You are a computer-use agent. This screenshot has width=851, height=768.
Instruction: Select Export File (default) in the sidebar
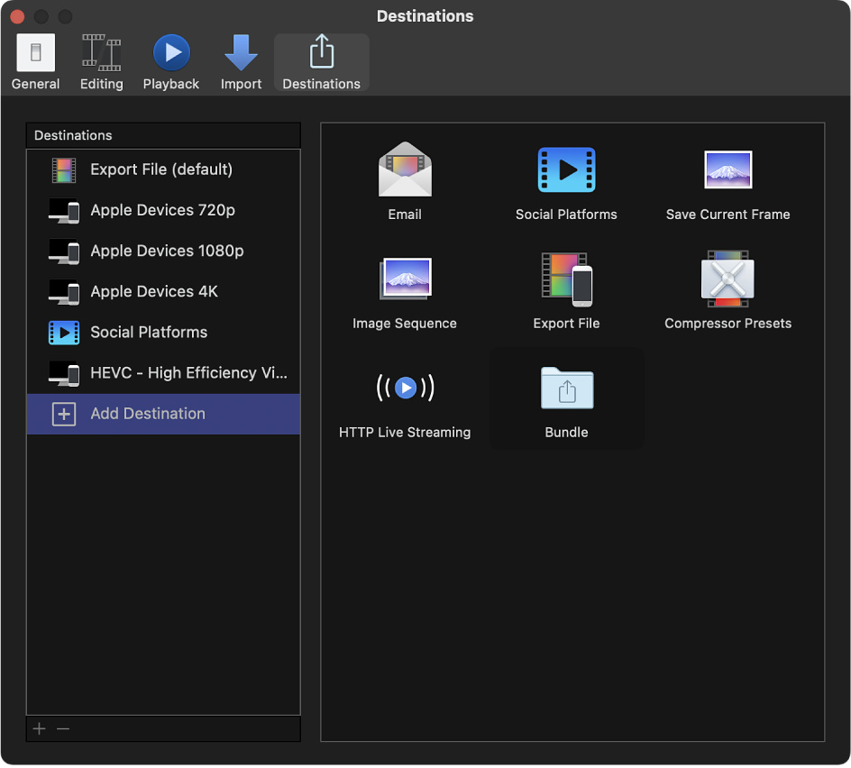pos(160,169)
